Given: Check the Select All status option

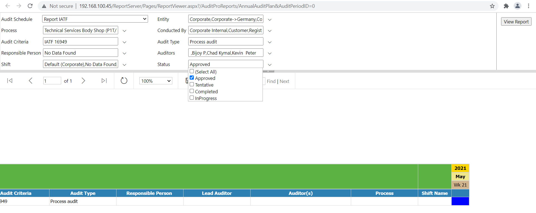Looking at the screenshot, I should [x=192, y=71].
